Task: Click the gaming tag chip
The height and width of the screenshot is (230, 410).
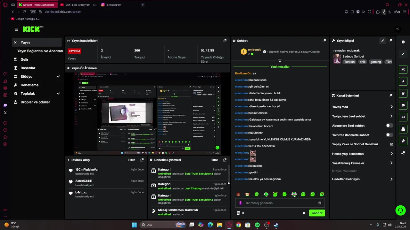Action: [376, 62]
